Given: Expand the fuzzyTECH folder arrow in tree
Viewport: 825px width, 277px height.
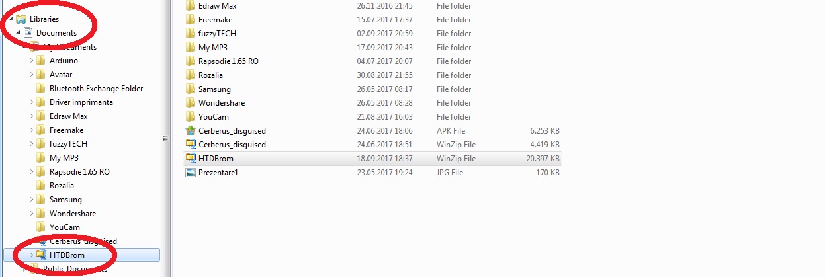Looking at the screenshot, I should click(x=31, y=144).
